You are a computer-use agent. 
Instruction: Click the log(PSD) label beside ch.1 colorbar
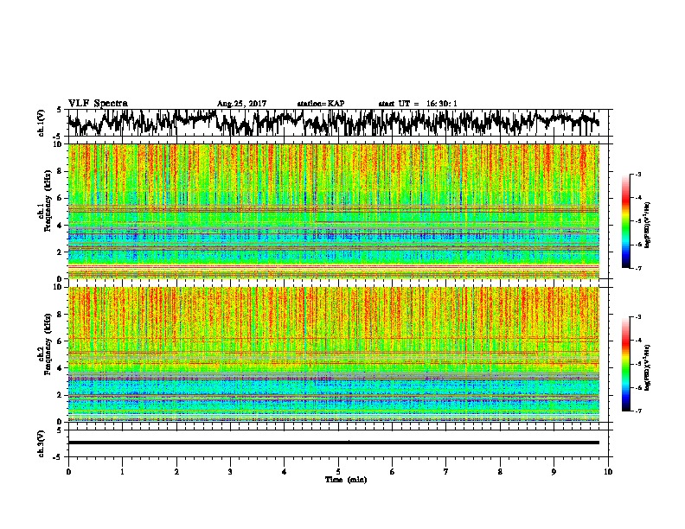coord(647,226)
